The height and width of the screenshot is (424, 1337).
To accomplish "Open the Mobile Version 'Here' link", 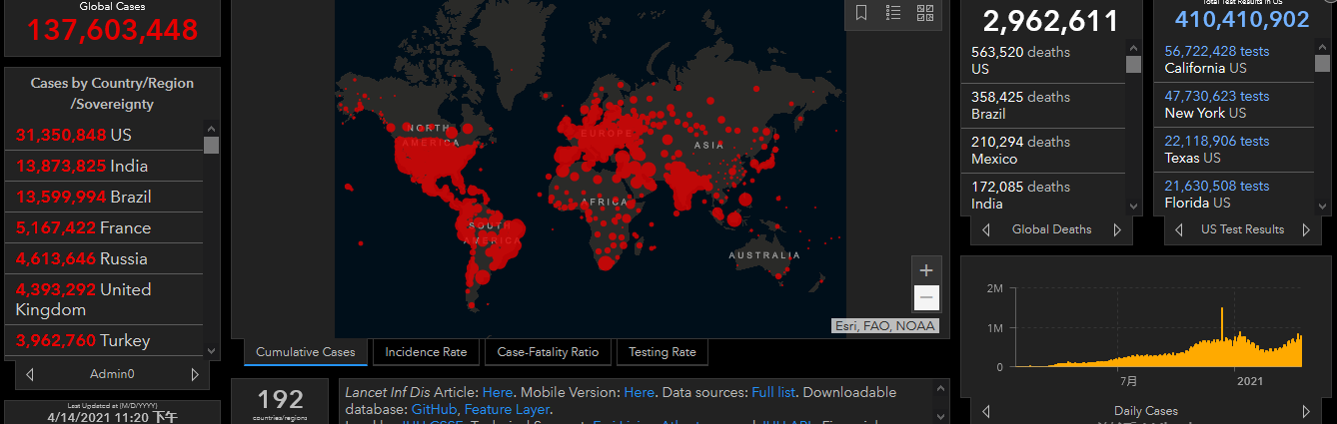I will [640, 392].
